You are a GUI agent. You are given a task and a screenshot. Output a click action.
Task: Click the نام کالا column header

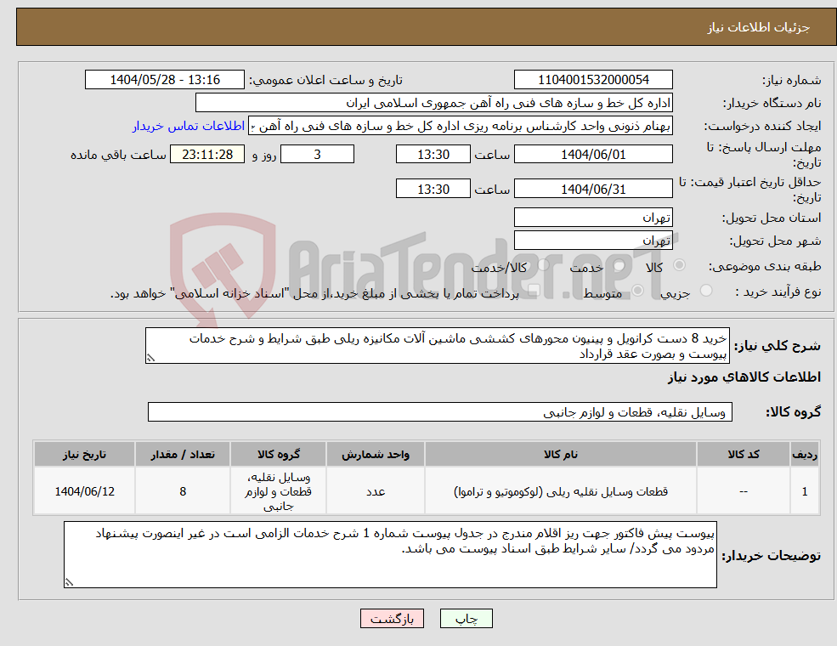[x=561, y=455]
